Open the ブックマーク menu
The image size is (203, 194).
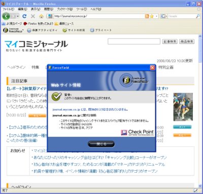point(65,9)
